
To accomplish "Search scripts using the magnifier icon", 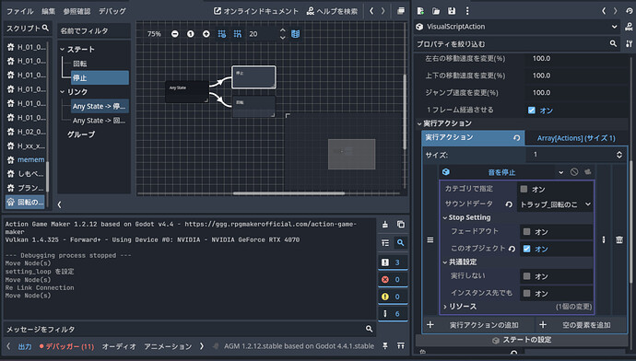I will 45,28.
